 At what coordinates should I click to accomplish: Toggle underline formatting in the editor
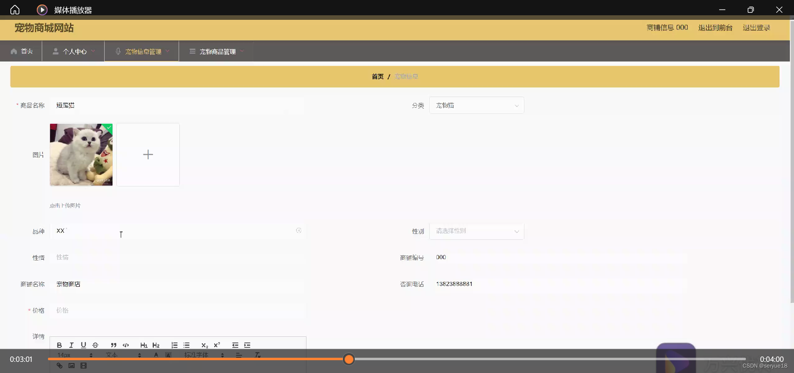[x=83, y=345]
